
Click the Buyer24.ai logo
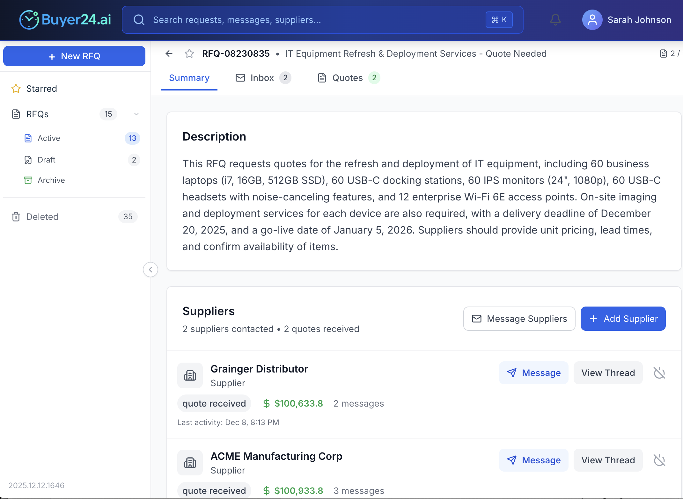pyautogui.click(x=65, y=20)
